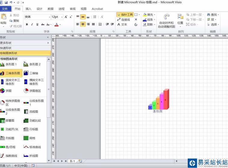228x168 pixels.
Task: Toggle middle vertical alignment
Action: [83, 17]
